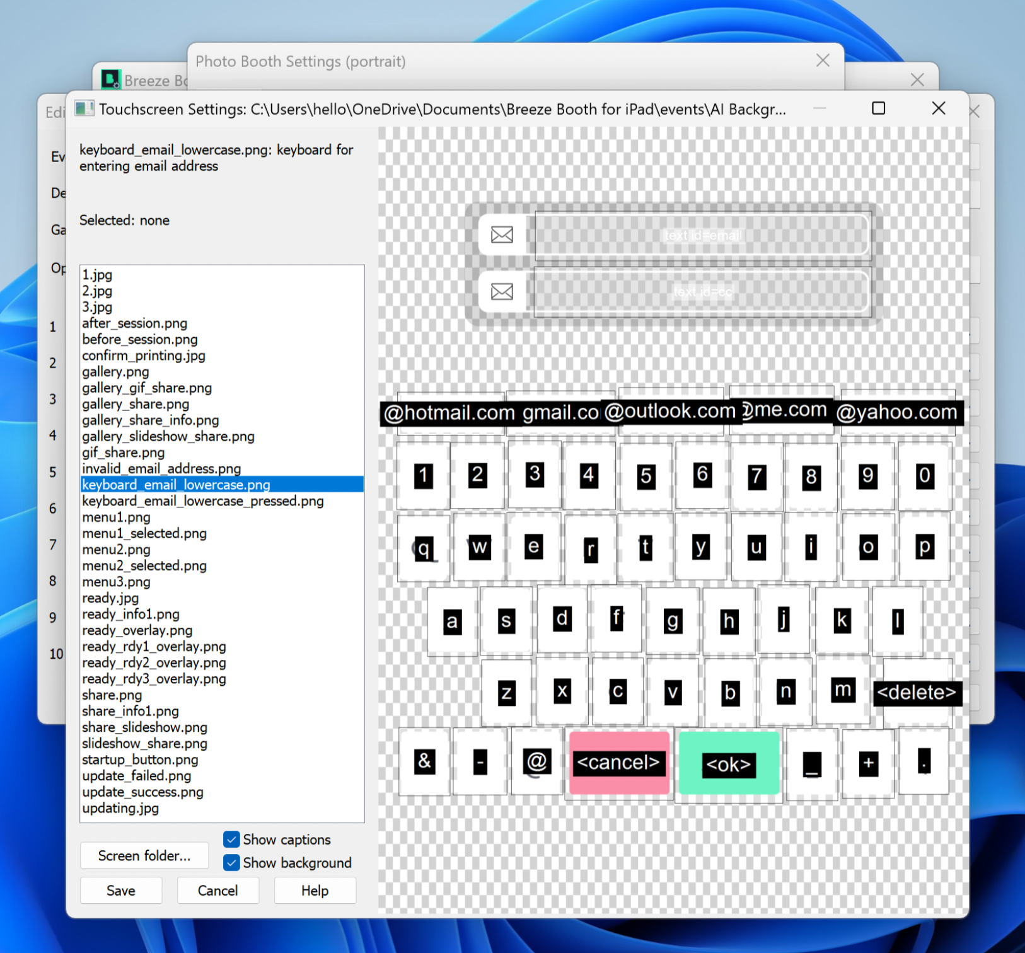Click the Touchscreen Settings window title icon
The width and height of the screenshot is (1025, 953).
pyautogui.click(x=84, y=109)
